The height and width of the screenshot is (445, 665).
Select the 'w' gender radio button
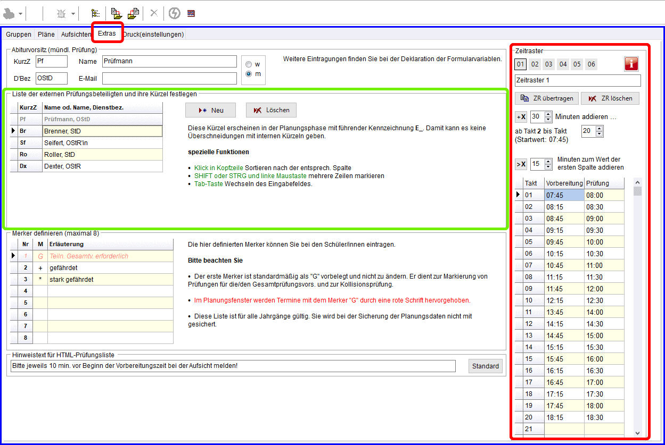tap(249, 64)
